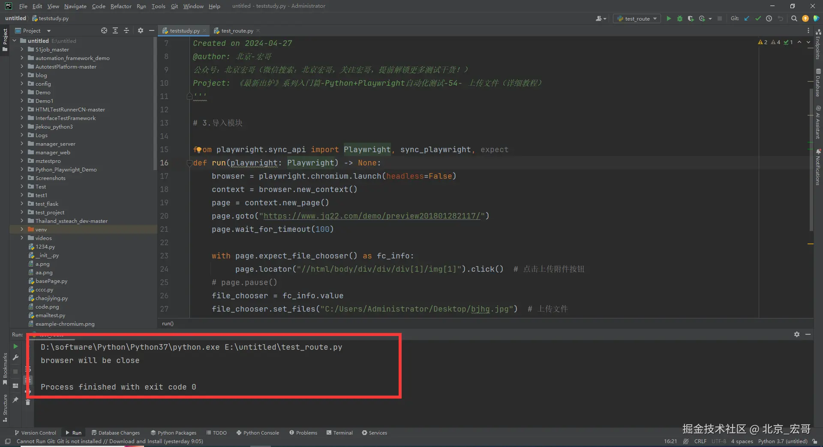This screenshot has height=447, width=823.
Task: Open the test_route run configuration dropdown
Action: (637, 18)
